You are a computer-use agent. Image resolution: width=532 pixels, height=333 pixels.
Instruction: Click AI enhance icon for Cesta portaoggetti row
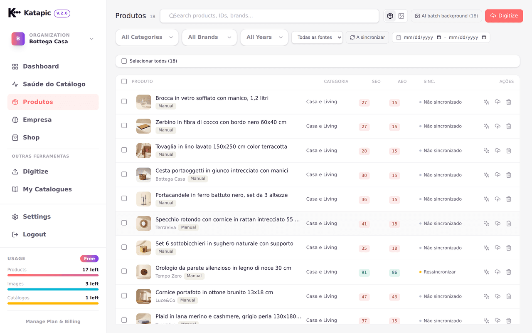[486, 175]
